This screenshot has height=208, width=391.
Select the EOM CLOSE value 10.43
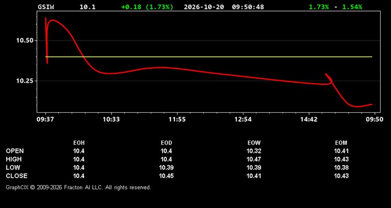point(341,176)
